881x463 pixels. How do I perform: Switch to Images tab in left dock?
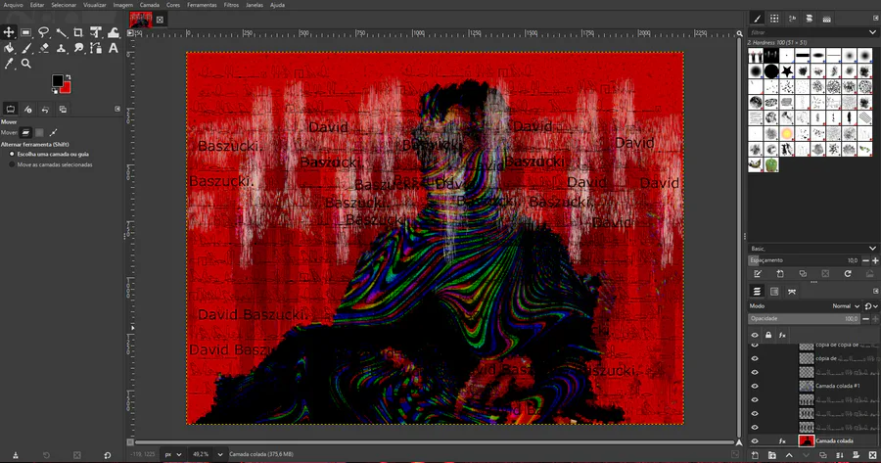pos(63,109)
